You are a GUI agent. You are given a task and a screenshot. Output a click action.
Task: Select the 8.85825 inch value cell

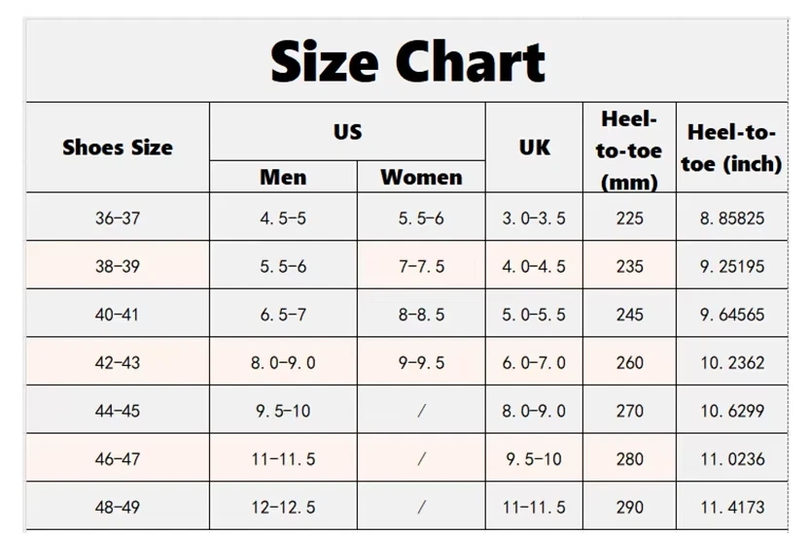[x=731, y=218]
